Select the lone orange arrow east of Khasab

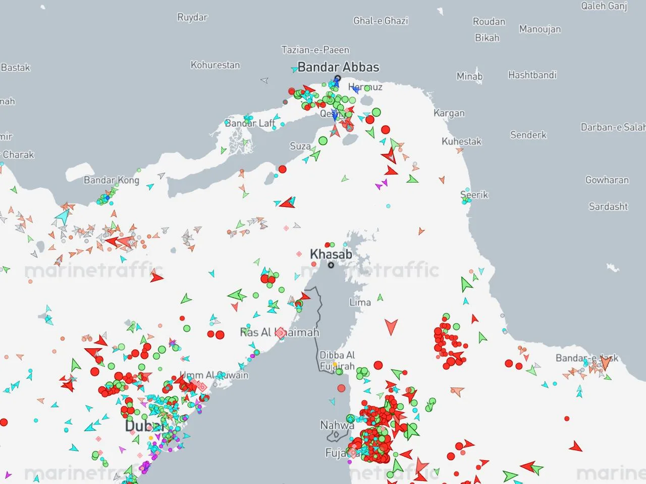coord(421,231)
